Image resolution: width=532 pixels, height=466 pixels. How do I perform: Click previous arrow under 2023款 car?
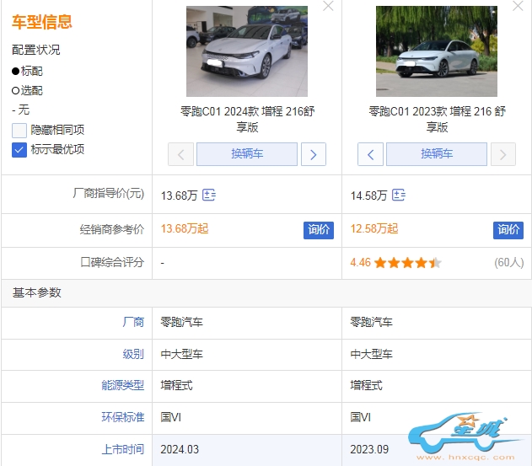[370, 154]
